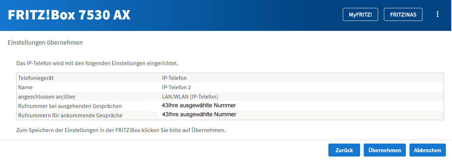Apply settings with Übernehmen button

(385, 150)
